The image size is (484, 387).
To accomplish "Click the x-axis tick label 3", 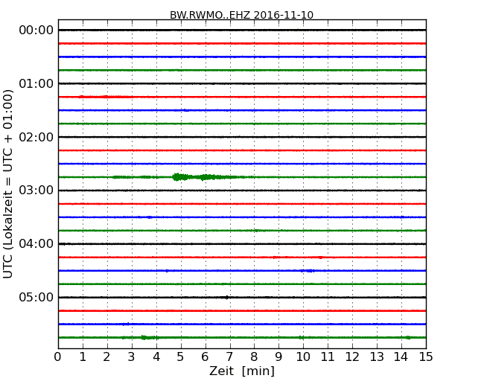I will click(132, 357).
